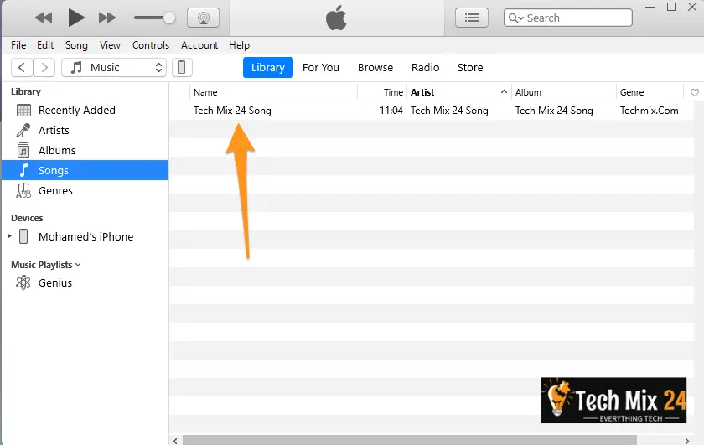Select the Tech Mix 24 Song name cell

[x=232, y=111]
